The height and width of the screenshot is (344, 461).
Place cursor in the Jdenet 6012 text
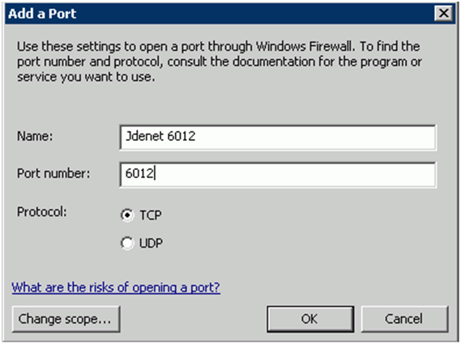pos(160,136)
